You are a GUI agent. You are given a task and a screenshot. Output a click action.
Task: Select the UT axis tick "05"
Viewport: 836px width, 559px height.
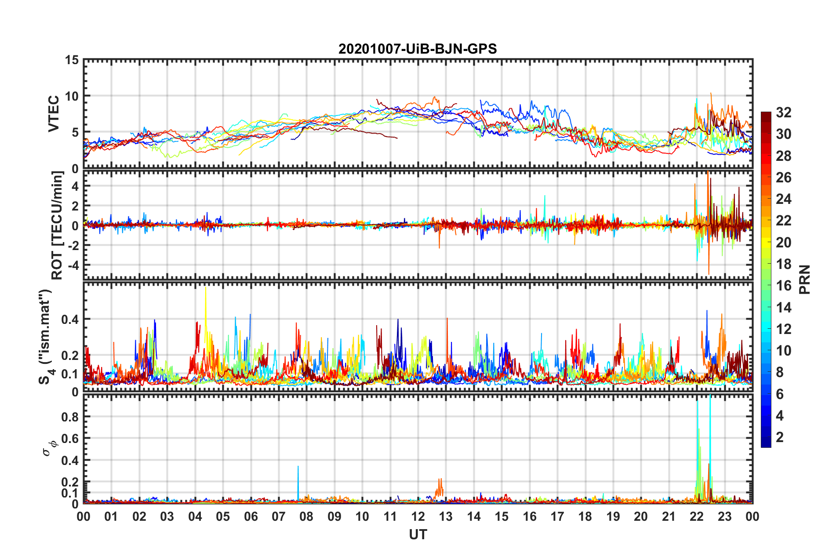(223, 516)
